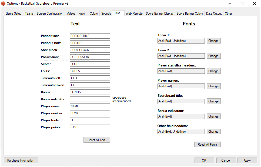Click the Team 2 font display box
Screen dimensions: 261x167
coord(181,56)
